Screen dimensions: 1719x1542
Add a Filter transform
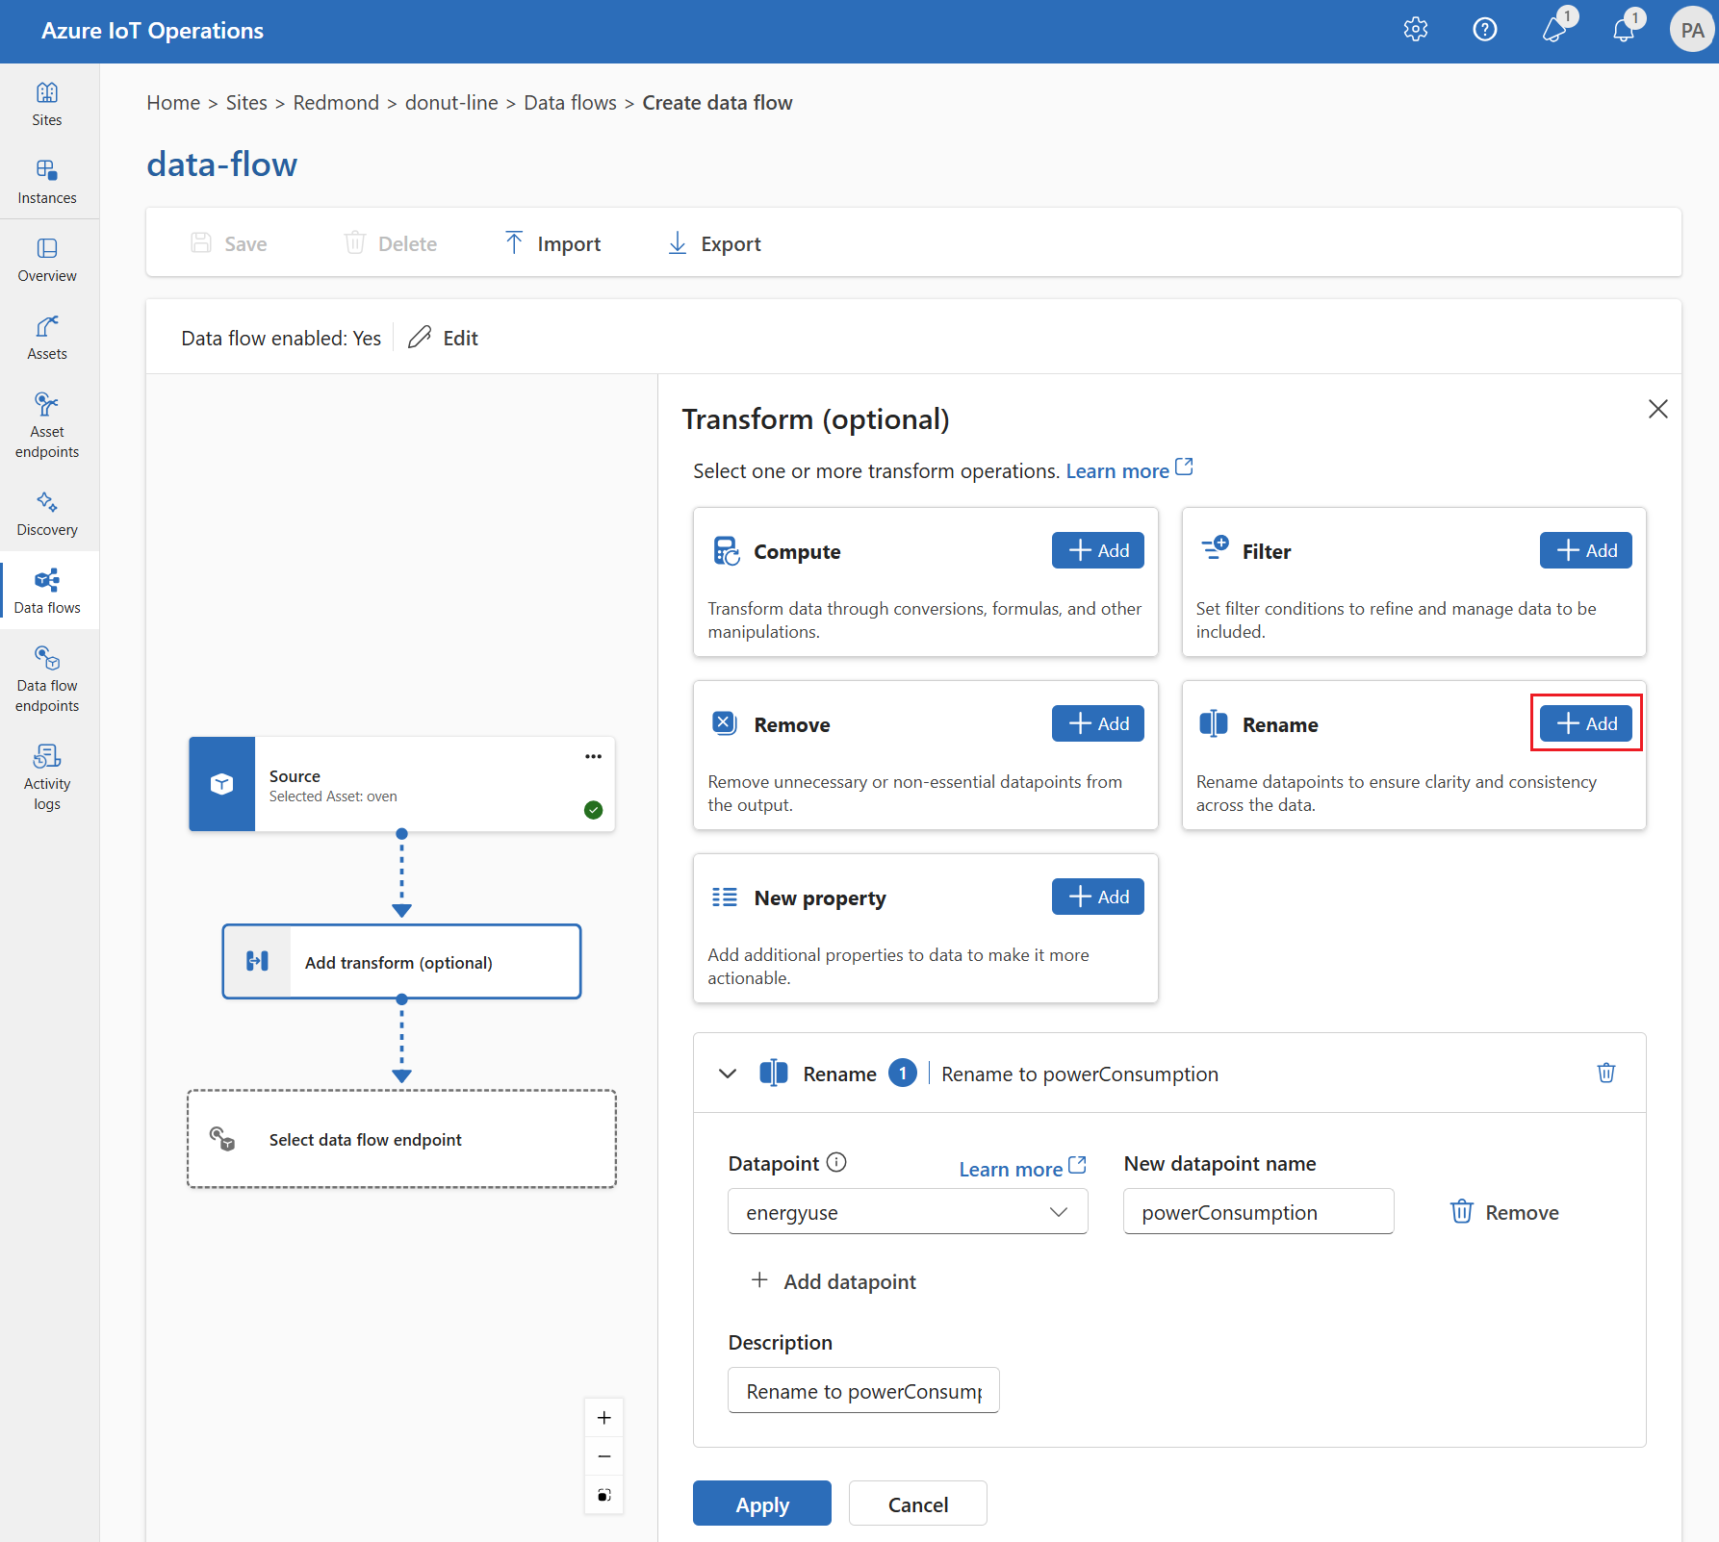1585,550
